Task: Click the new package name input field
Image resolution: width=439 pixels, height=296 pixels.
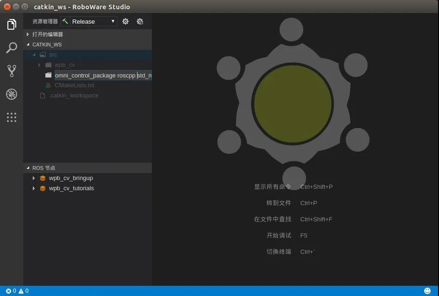Action: click(x=103, y=75)
